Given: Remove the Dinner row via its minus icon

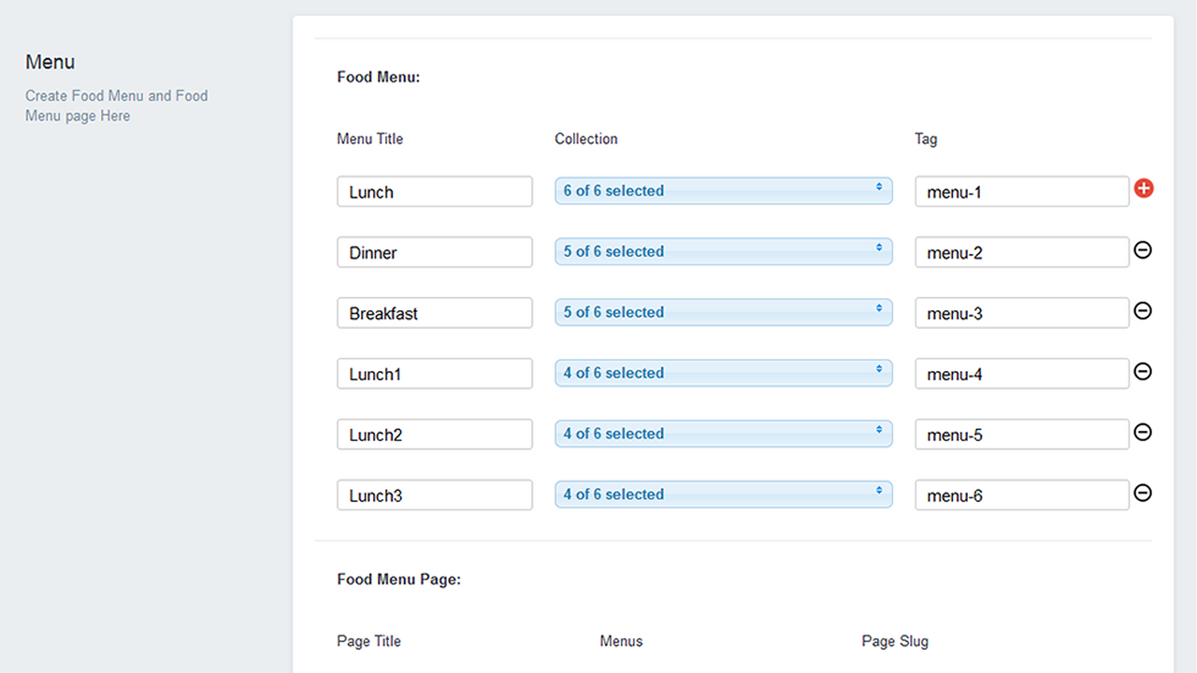Looking at the screenshot, I should (1143, 250).
